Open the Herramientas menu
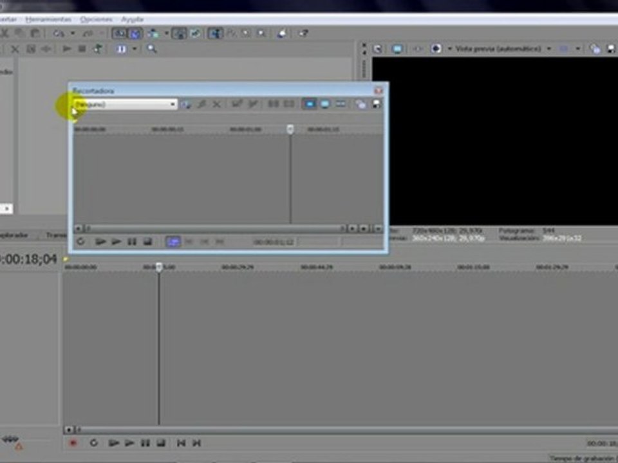Image resolution: width=618 pixels, height=463 pixels. coord(48,19)
